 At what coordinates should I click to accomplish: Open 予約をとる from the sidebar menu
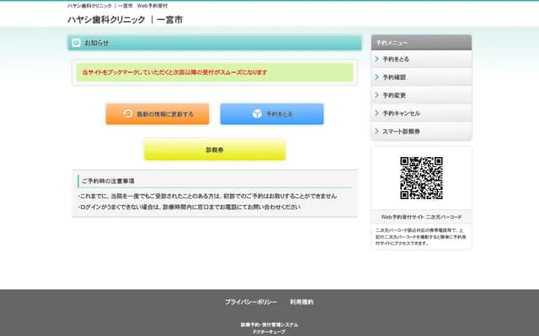(396, 60)
